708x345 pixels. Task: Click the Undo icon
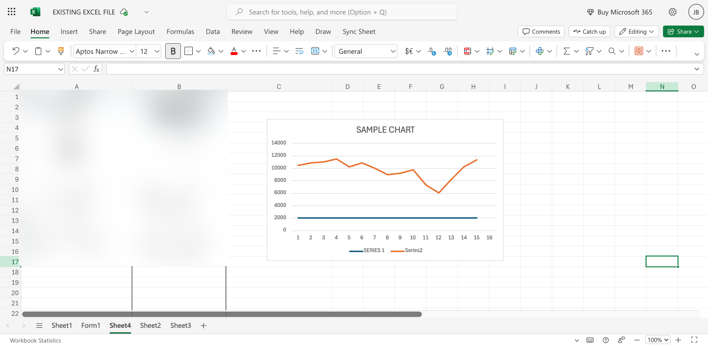point(15,51)
